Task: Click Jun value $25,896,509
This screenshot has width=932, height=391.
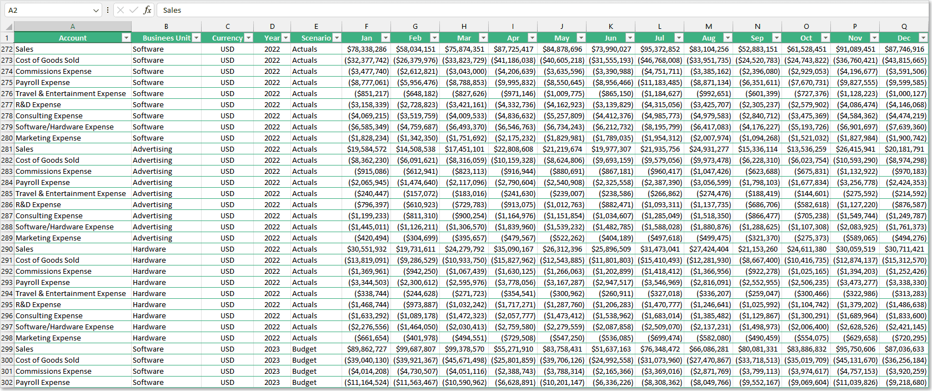Action: (610, 249)
